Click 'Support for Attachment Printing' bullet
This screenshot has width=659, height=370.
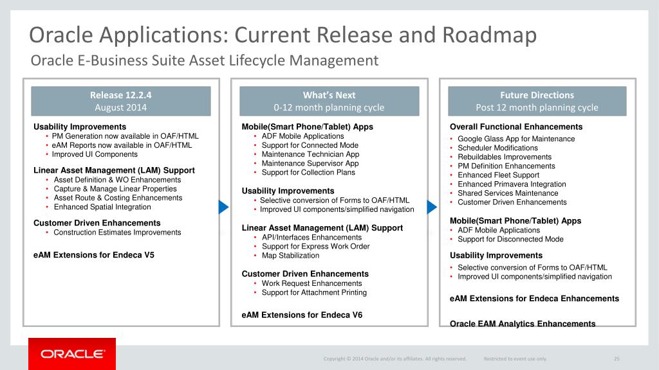point(314,292)
